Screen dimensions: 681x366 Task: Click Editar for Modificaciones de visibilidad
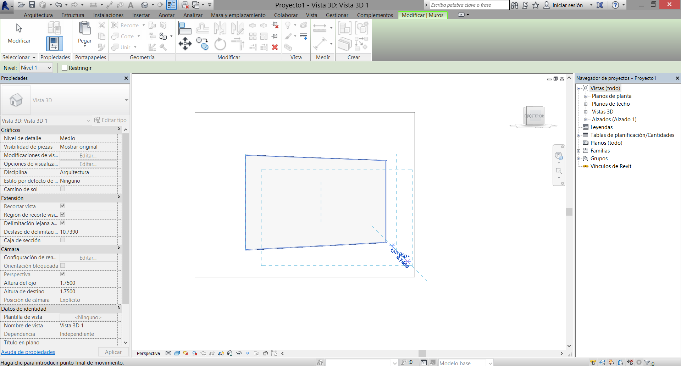88,155
